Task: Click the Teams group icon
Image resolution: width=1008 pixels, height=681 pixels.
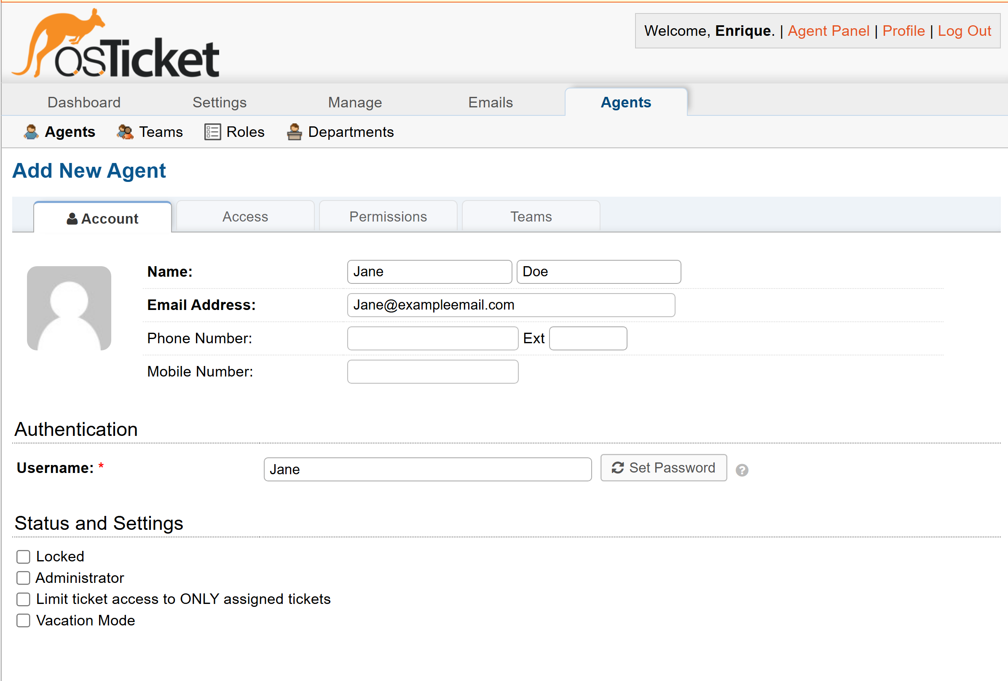Action: tap(125, 132)
